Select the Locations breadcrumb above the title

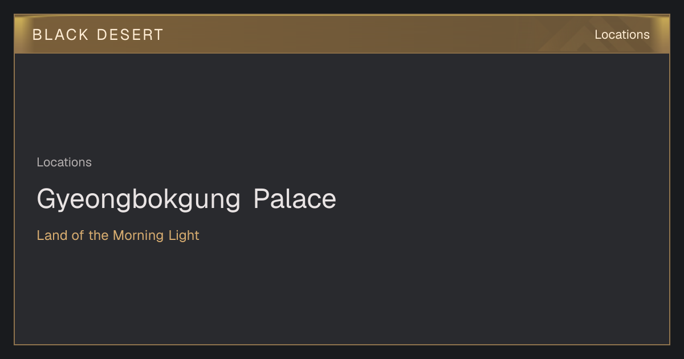coord(64,162)
